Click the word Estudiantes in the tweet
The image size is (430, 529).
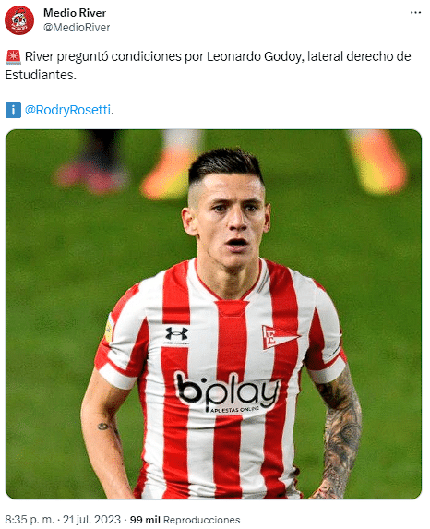click(40, 75)
